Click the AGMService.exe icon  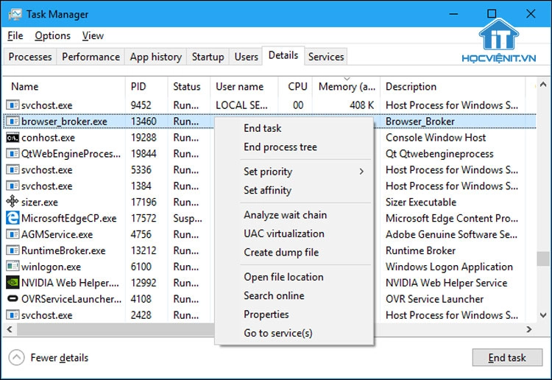pos(13,234)
